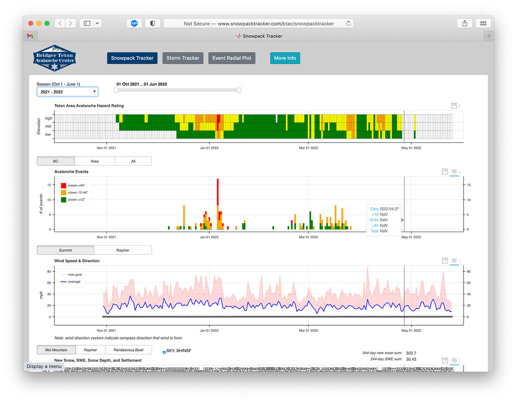The width and height of the screenshot is (517, 402).
Task: Click the AdBlock Plus extension icon
Action: coord(134,23)
